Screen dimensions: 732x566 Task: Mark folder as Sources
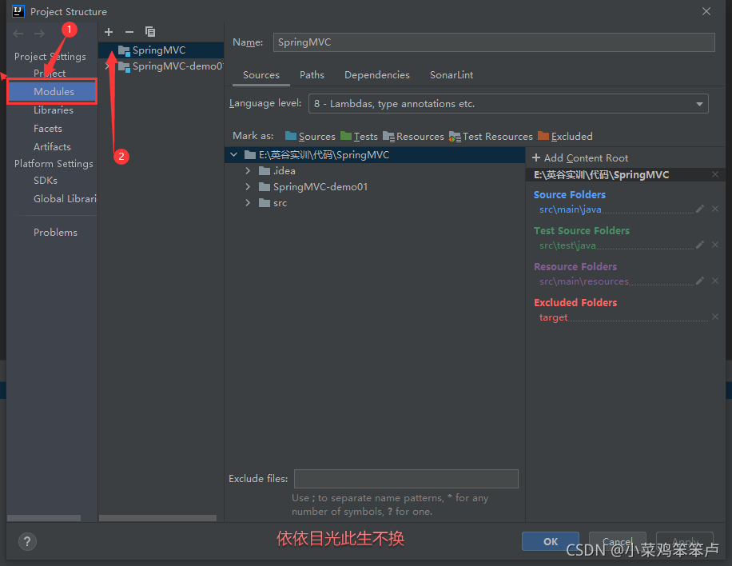(310, 137)
